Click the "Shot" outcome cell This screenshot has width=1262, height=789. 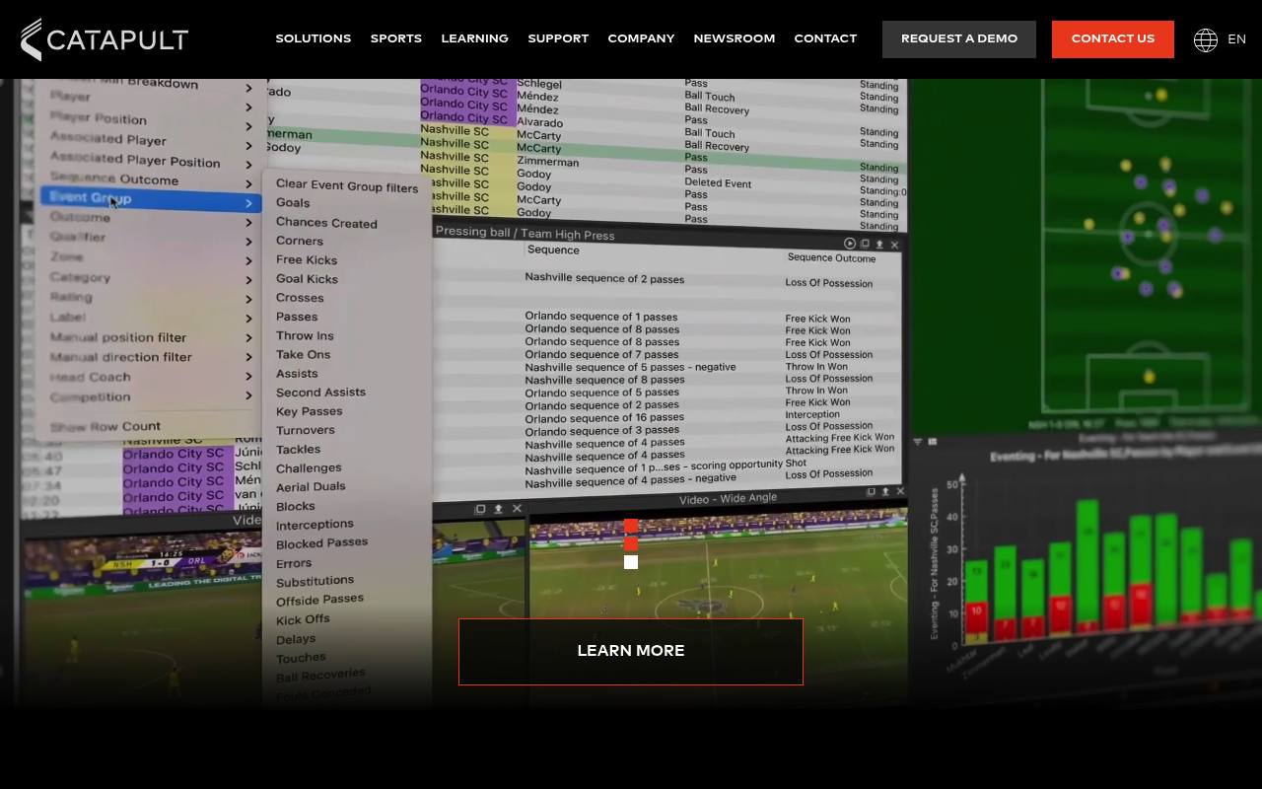pyautogui.click(x=796, y=463)
